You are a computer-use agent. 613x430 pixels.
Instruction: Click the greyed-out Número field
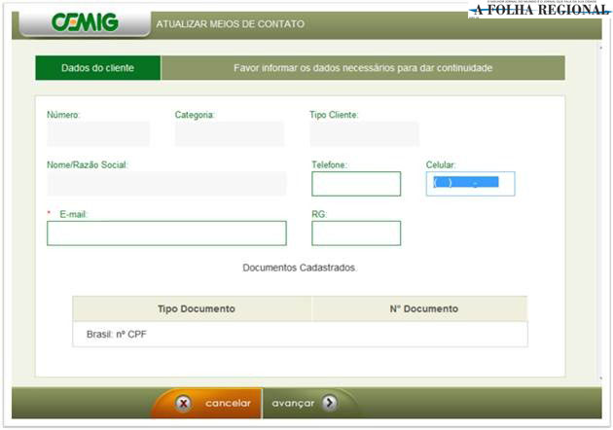coord(98,134)
